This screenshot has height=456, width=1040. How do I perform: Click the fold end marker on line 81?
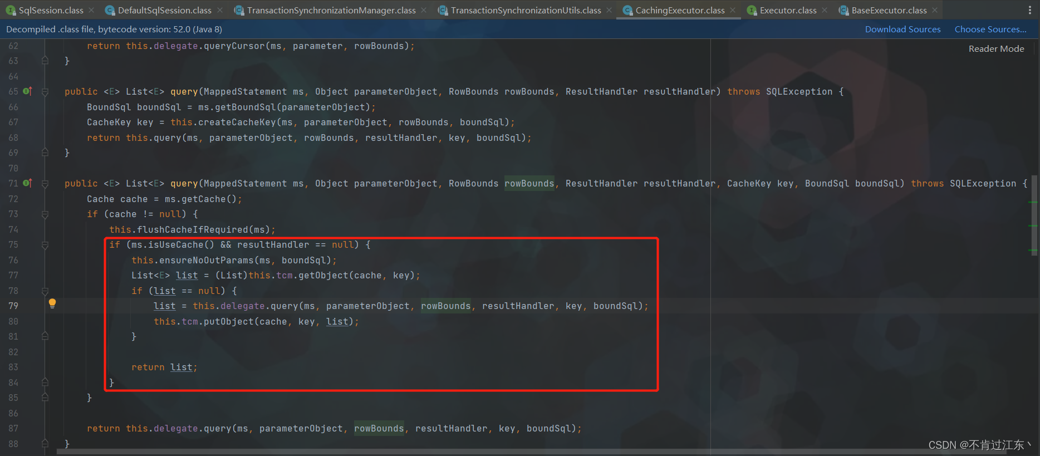pyautogui.click(x=45, y=336)
